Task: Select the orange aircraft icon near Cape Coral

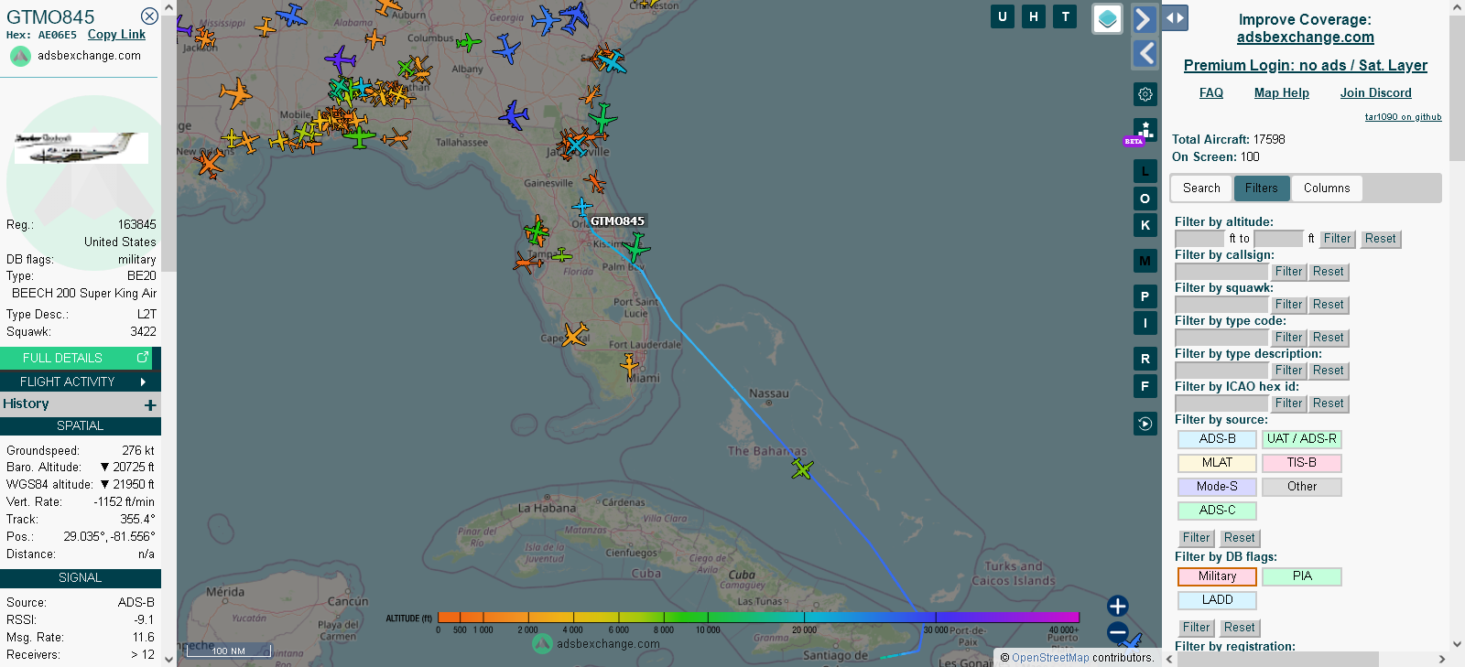Action: click(x=575, y=334)
